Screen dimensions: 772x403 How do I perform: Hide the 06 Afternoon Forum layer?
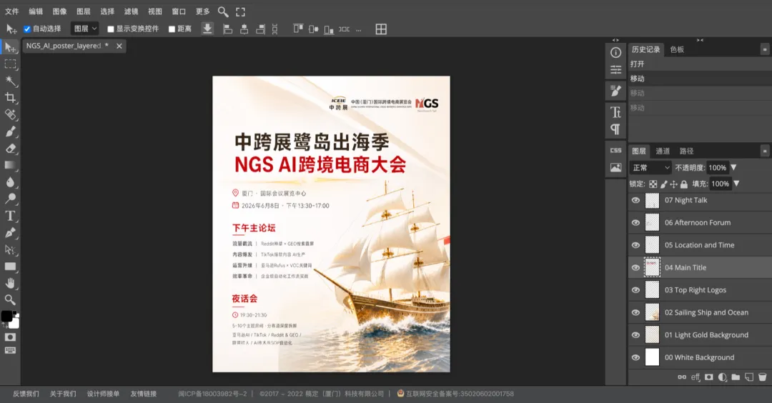click(635, 222)
